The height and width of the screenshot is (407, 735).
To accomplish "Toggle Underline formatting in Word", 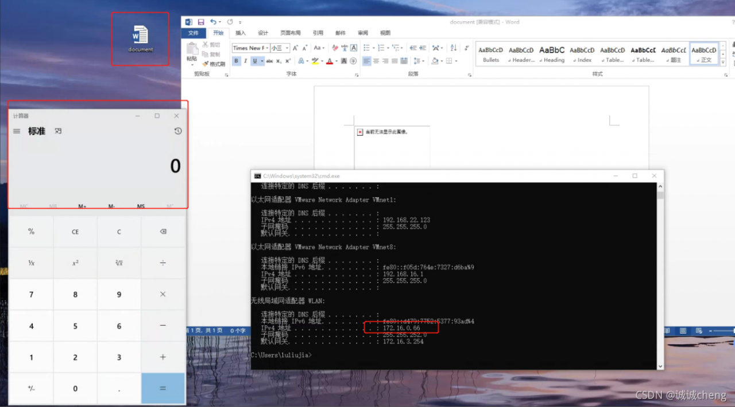I will [x=255, y=61].
